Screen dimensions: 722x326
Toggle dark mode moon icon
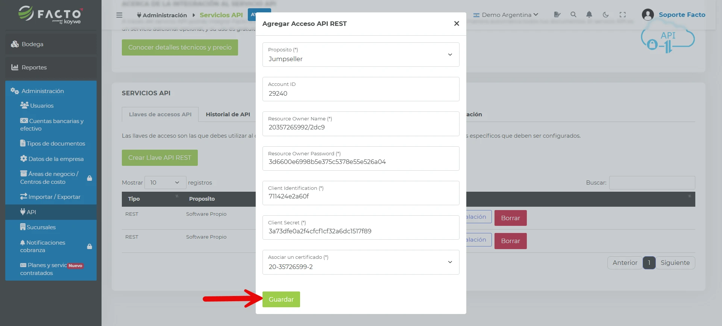coord(605,15)
